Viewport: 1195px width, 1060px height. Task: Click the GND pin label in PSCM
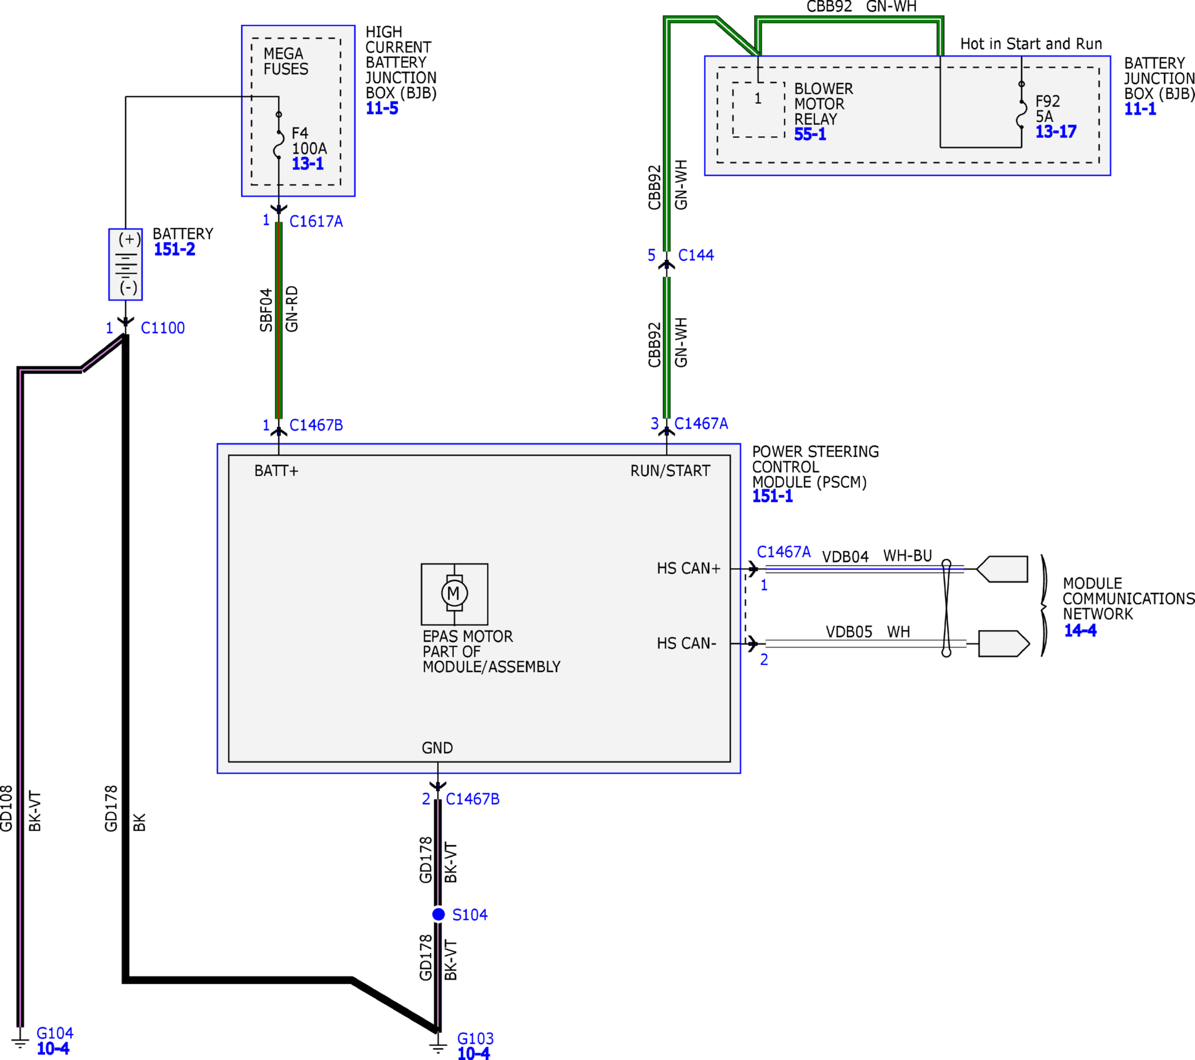pos(436,748)
